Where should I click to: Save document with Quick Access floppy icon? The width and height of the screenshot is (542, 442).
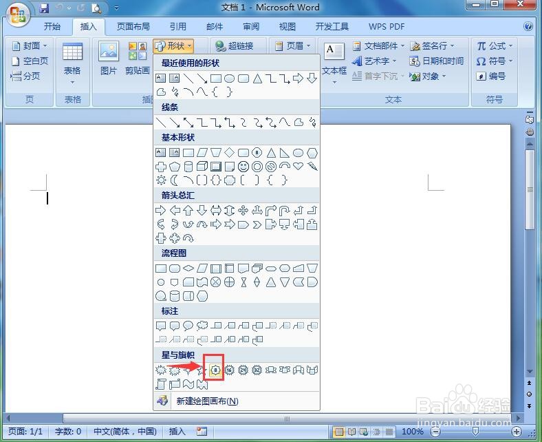[x=44, y=8]
